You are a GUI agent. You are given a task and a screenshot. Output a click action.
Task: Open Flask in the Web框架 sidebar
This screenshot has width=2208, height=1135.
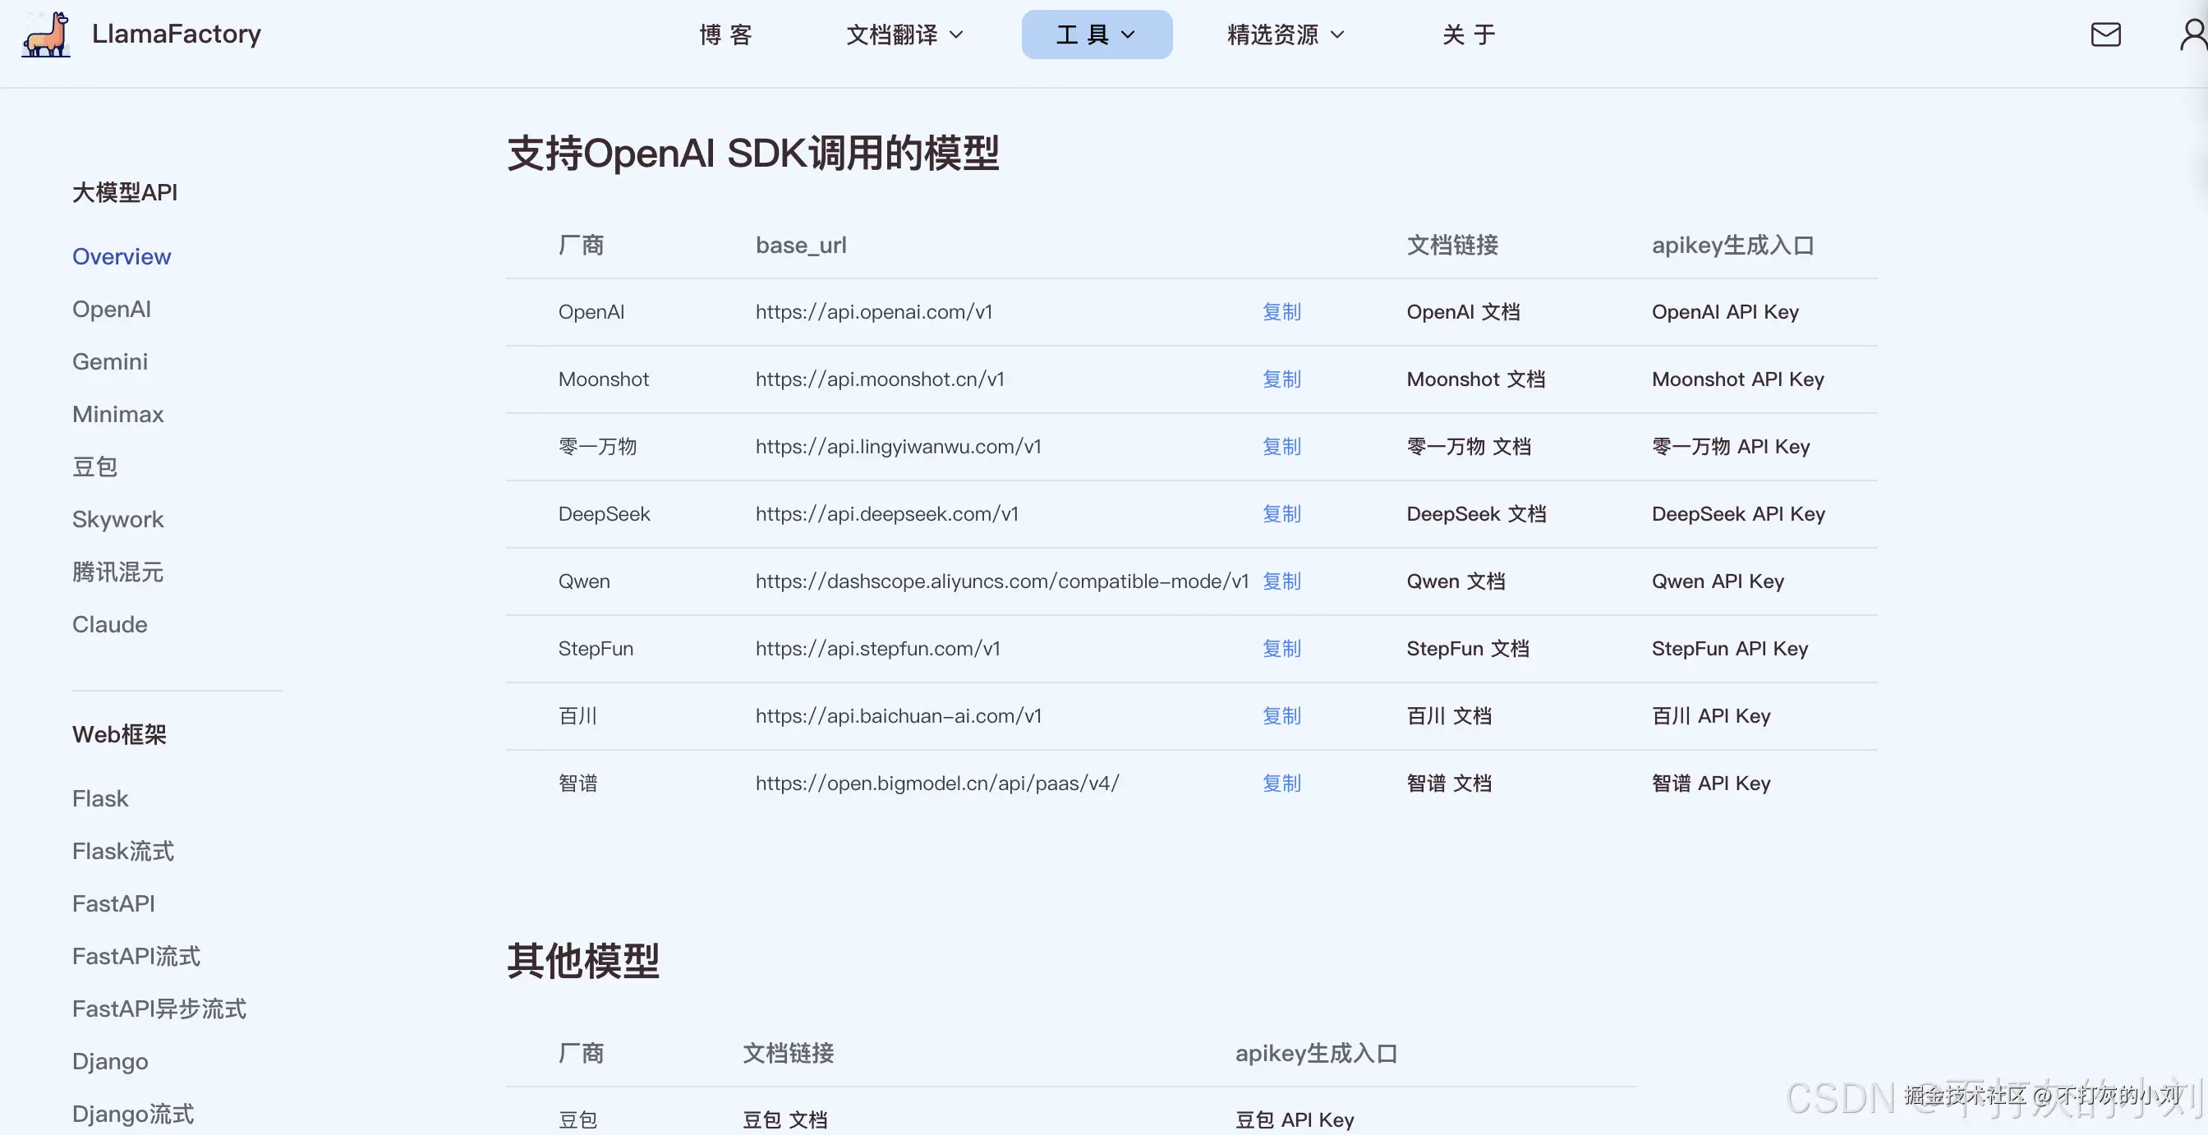pyautogui.click(x=100, y=798)
